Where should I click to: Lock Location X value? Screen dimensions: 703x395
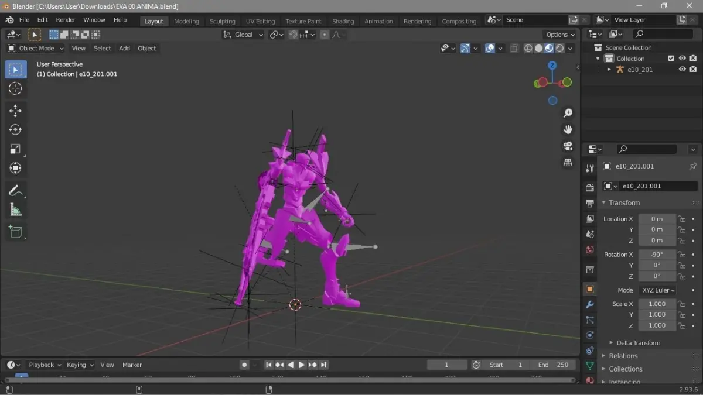(x=682, y=219)
